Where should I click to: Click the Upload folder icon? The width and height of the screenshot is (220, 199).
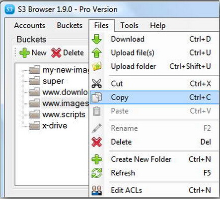(97, 66)
